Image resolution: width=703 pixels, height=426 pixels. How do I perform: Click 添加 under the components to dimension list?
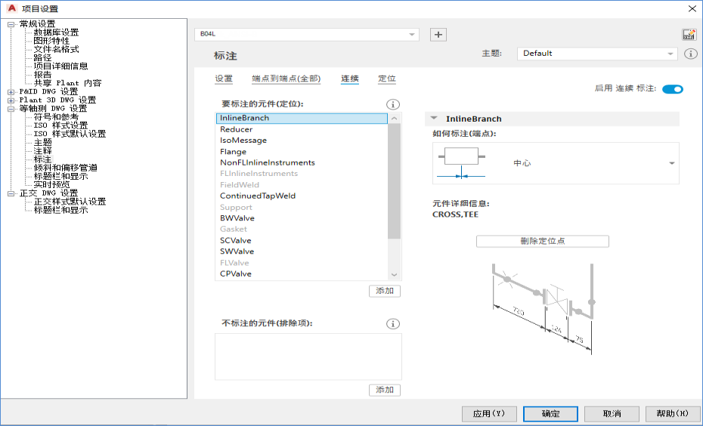coord(385,291)
